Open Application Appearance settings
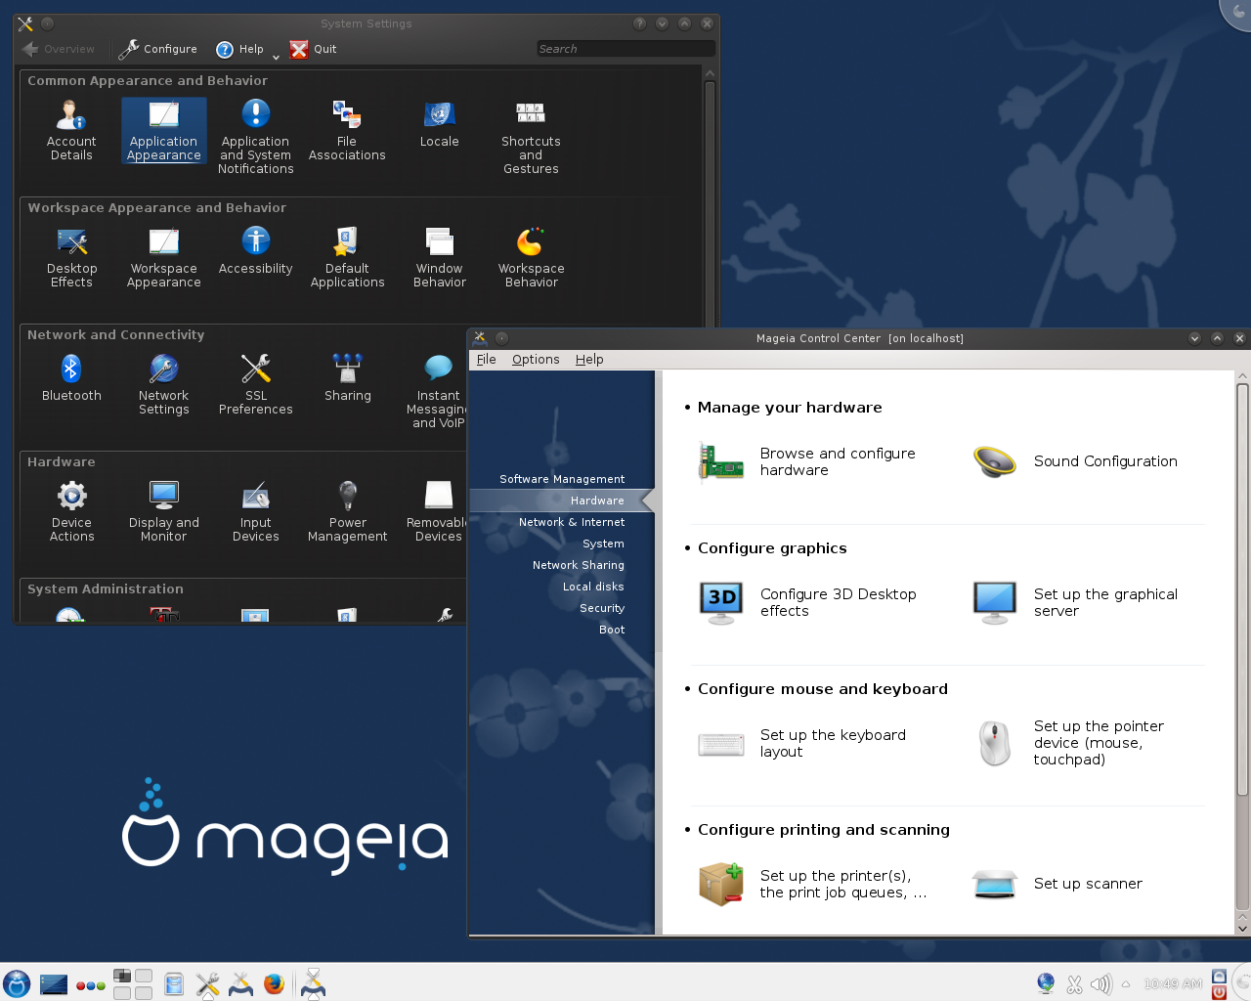Screen dimensions: 1251x1001 (163, 130)
